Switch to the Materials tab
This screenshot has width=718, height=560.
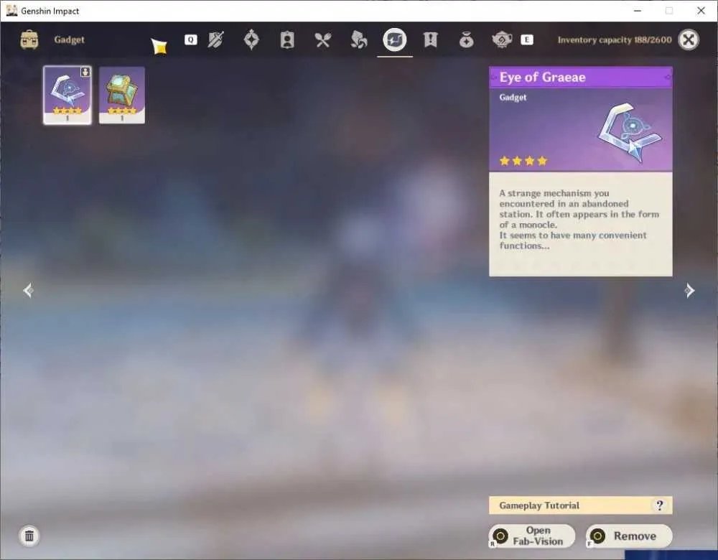coord(358,39)
